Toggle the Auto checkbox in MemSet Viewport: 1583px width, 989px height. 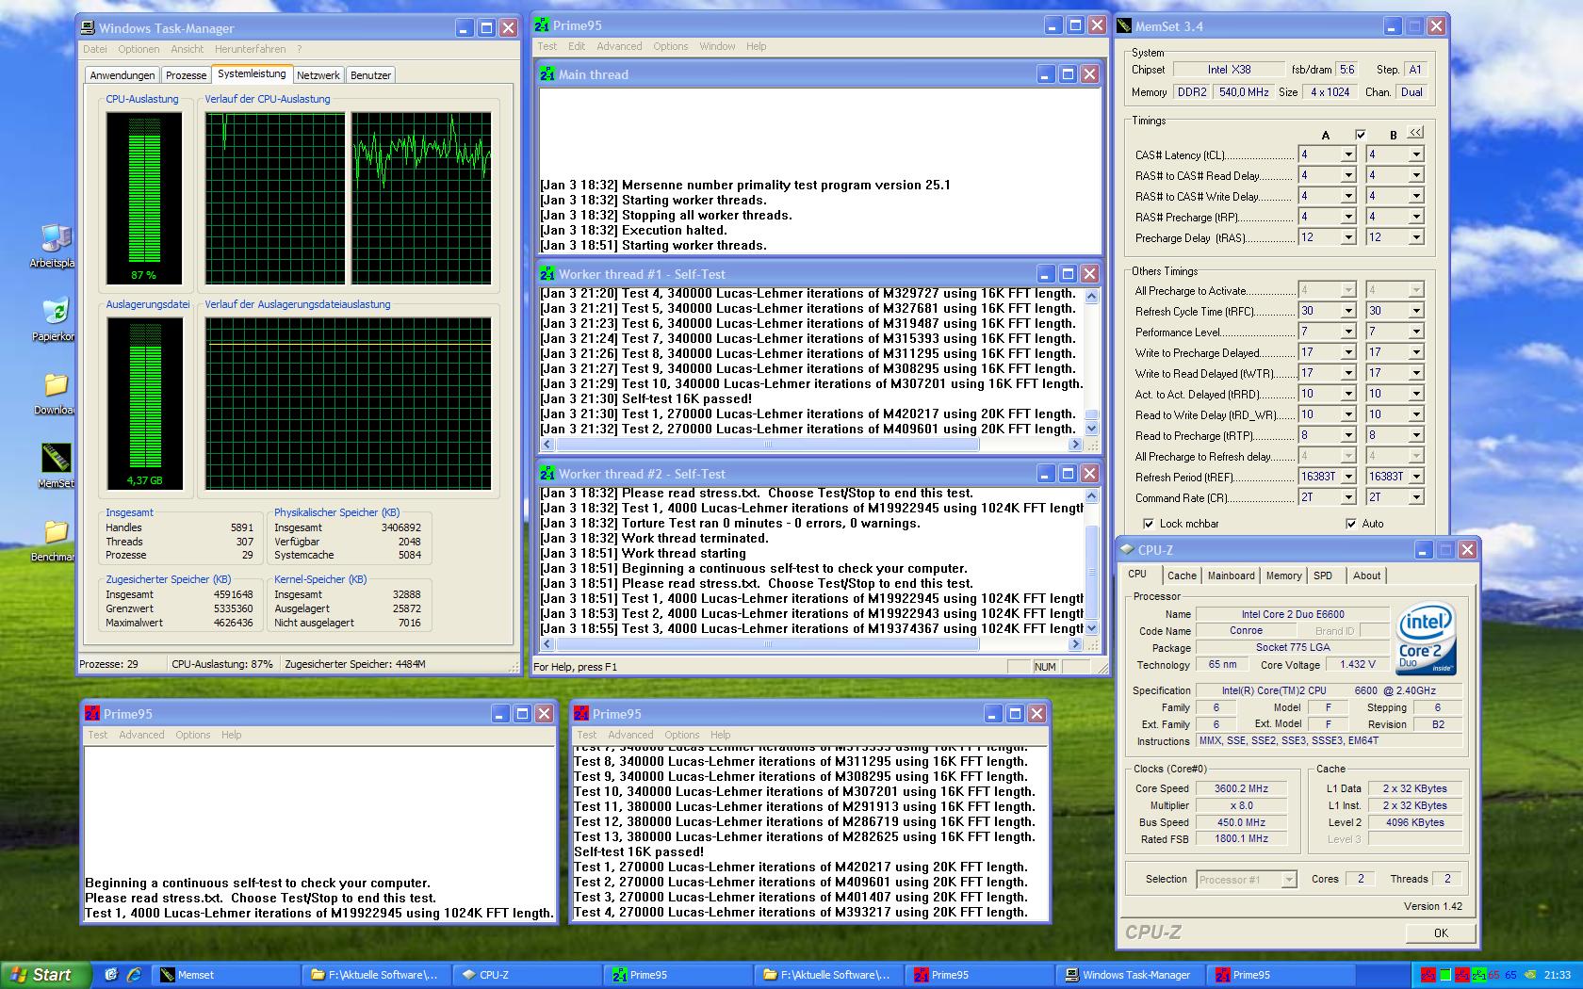[1351, 524]
